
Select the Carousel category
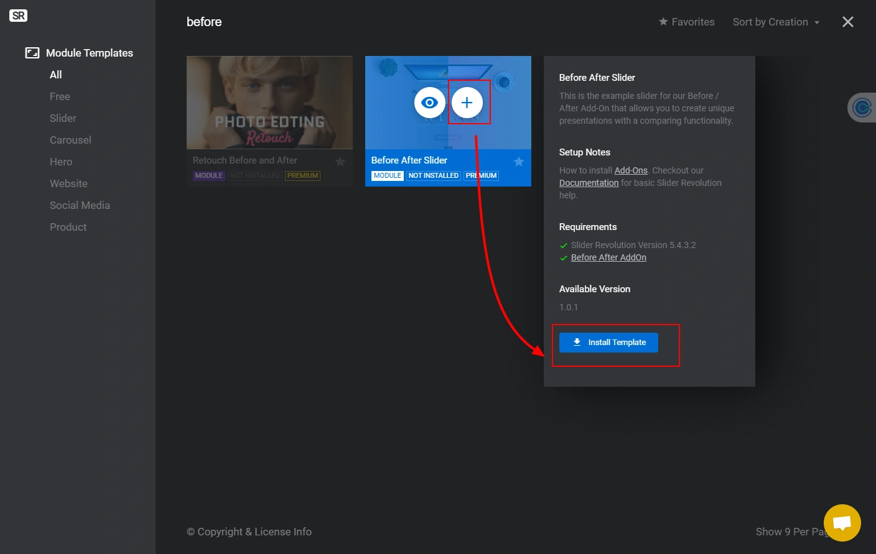point(70,140)
